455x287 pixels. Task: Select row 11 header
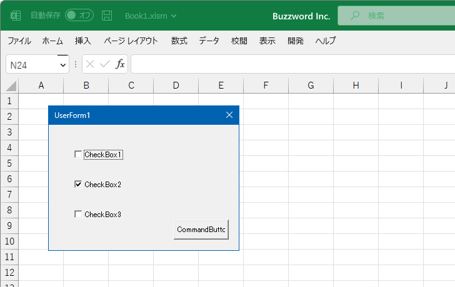click(x=9, y=257)
